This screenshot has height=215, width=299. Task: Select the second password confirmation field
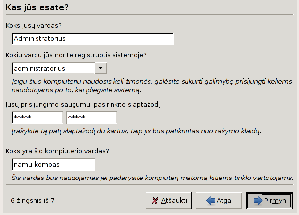pyautogui.click(x=92, y=117)
